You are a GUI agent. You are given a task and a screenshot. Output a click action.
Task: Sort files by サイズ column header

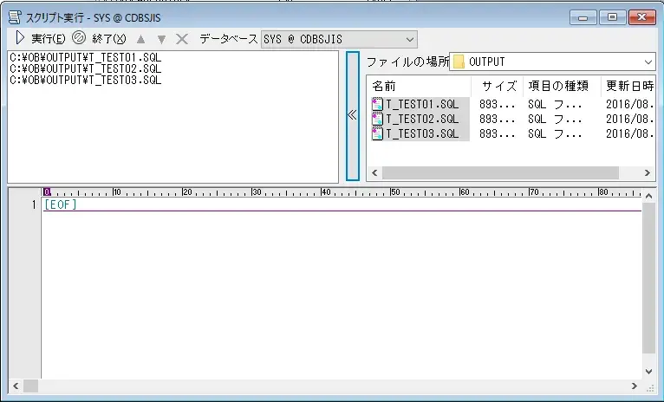click(498, 86)
